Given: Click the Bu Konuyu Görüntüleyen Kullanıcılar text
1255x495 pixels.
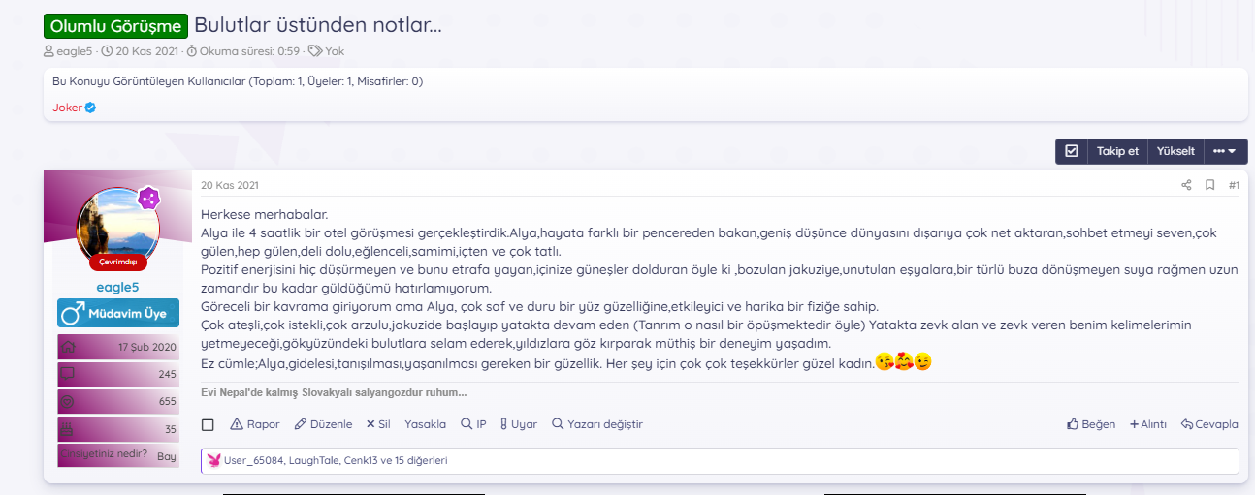Looking at the screenshot, I should coord(238,81).
